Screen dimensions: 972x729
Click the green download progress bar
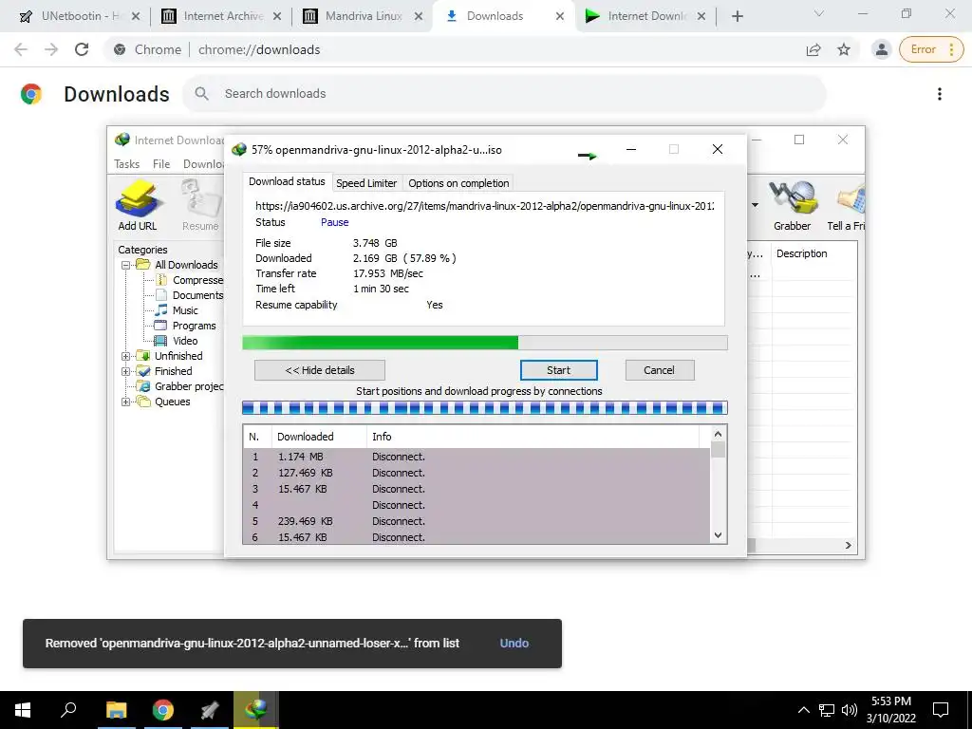[x=485, y=343]
